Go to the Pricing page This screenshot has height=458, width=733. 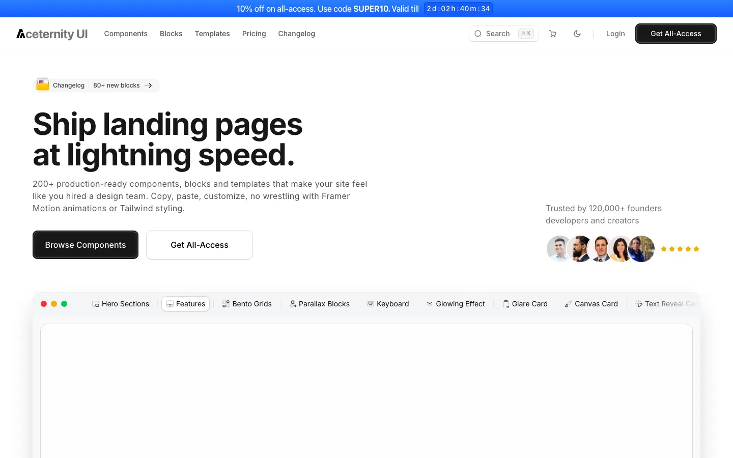[254, 34]
